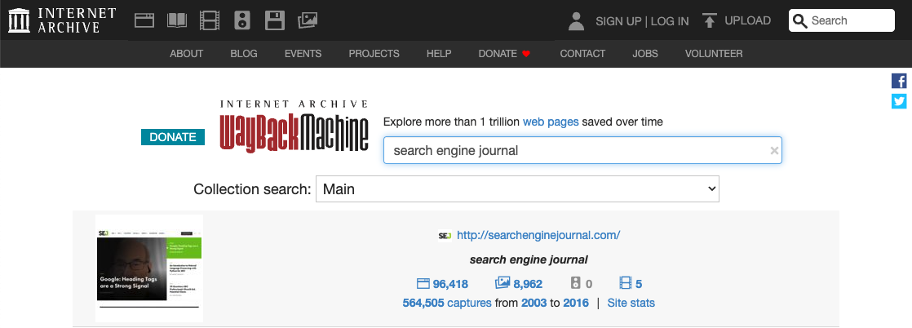This screenshot has height=328, width=912.
Task: Open the PROJECTS menu item
Action: (x=374, y=54)
